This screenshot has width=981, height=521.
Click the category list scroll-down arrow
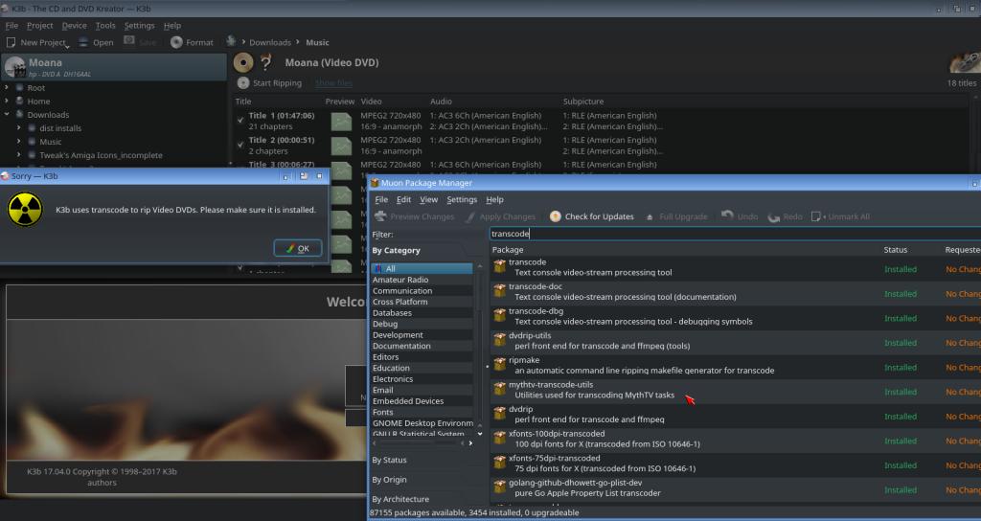click(x=480, y=434)
